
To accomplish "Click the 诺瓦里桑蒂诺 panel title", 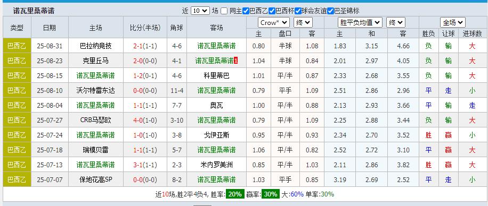I will (34, 11).
